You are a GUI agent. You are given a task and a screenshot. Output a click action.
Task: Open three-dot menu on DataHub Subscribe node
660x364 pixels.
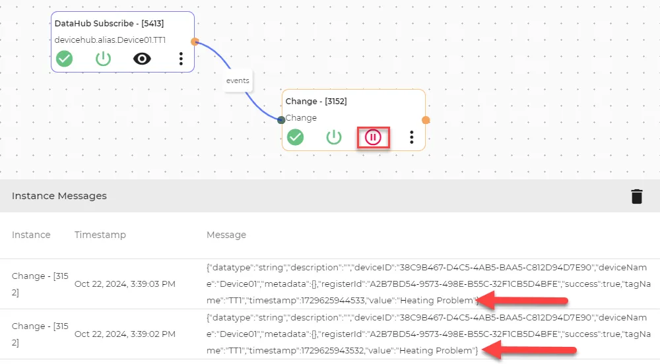click(x=181, y=59)
